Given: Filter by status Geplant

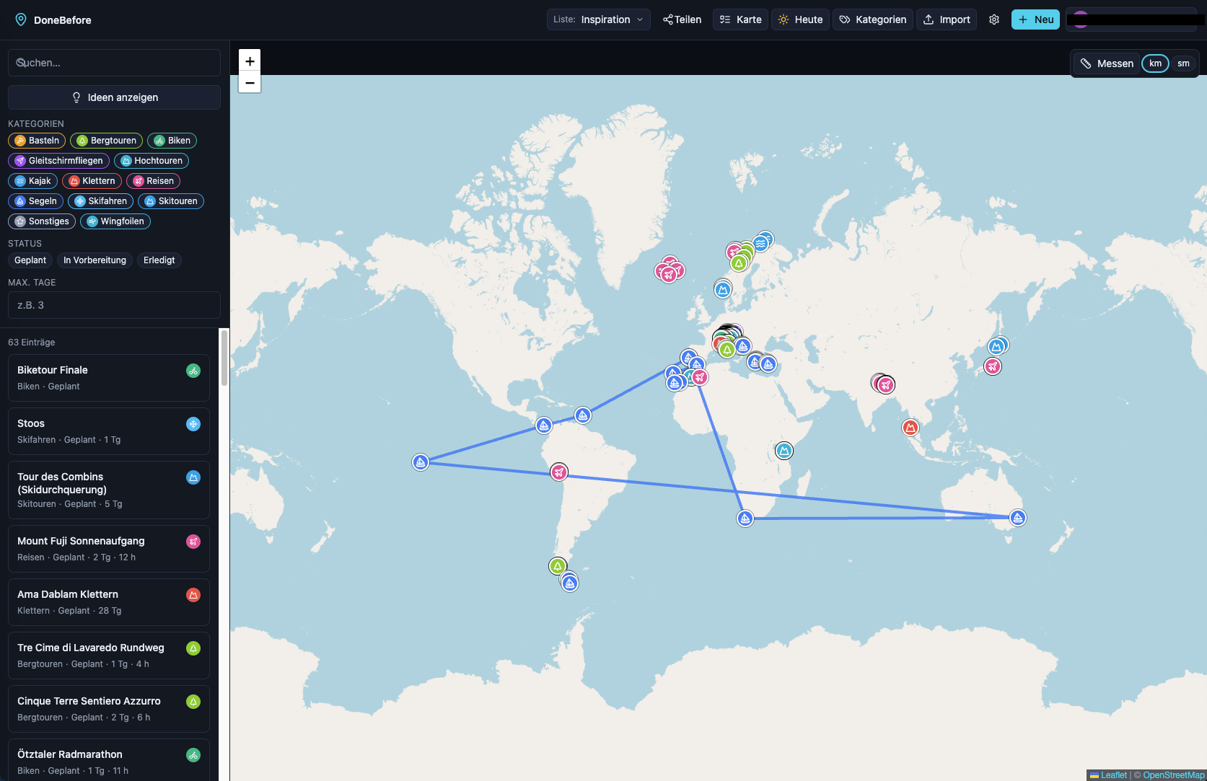Looking at the screenshot, I should [x=30, y=260].
